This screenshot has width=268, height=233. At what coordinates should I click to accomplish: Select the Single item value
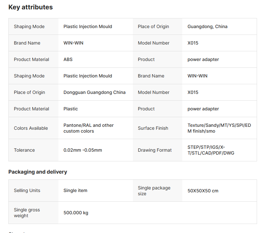coord(75,190)
